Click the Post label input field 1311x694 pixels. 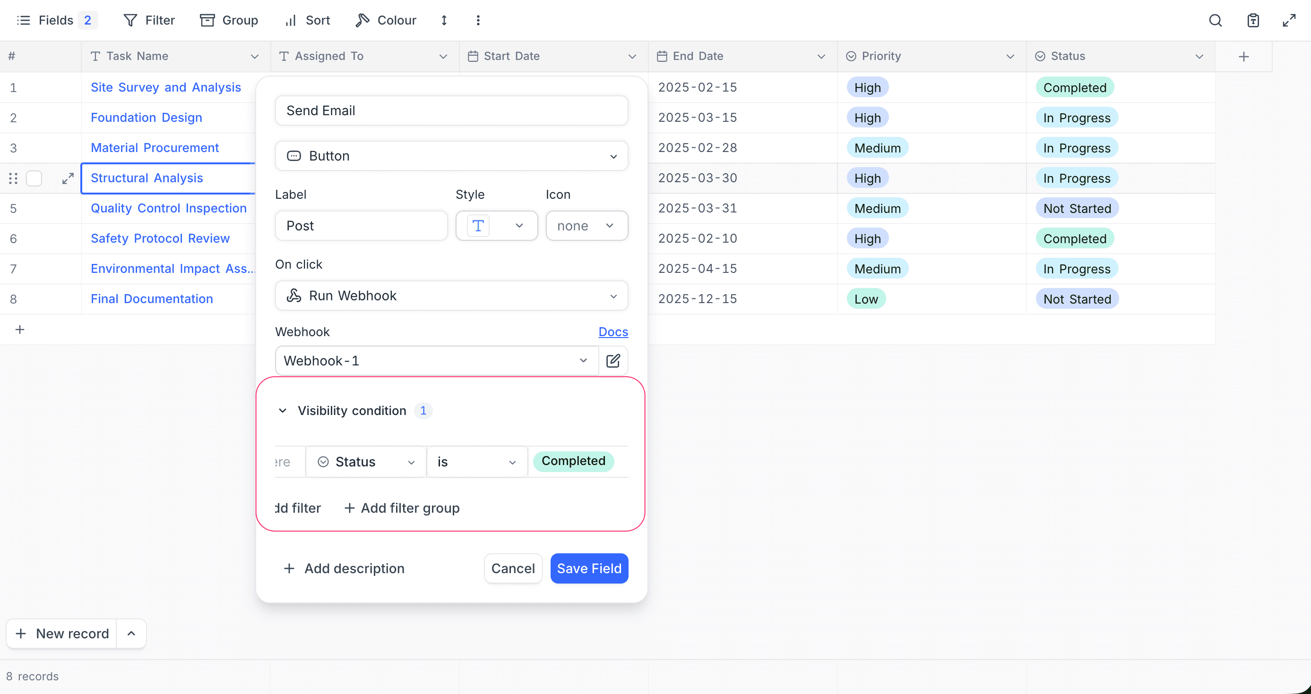point(361,226)
